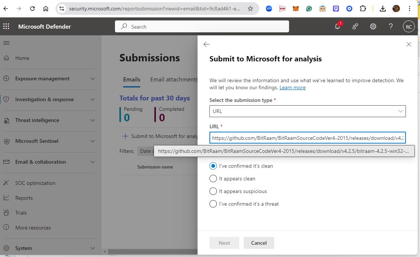This screenshot has height=257, width=420.
Task: Click the browser back arrow
Action: [6, 9]
